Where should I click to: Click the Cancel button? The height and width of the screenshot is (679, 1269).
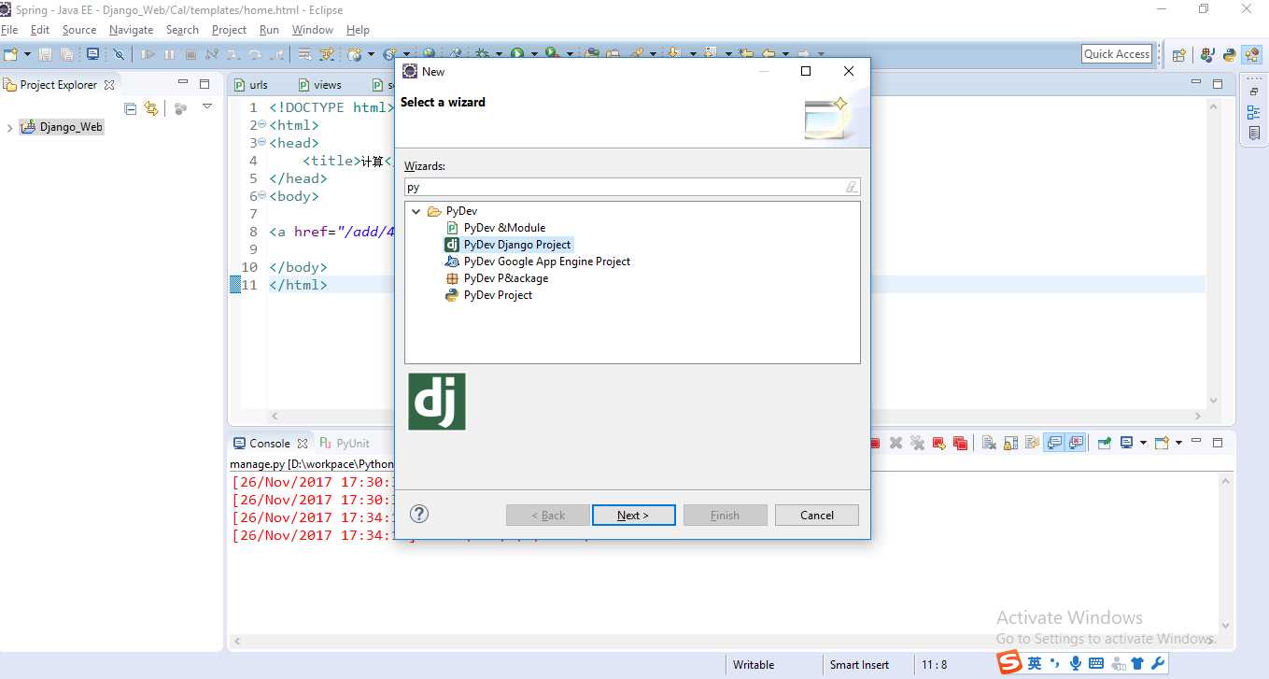[817, 516]
